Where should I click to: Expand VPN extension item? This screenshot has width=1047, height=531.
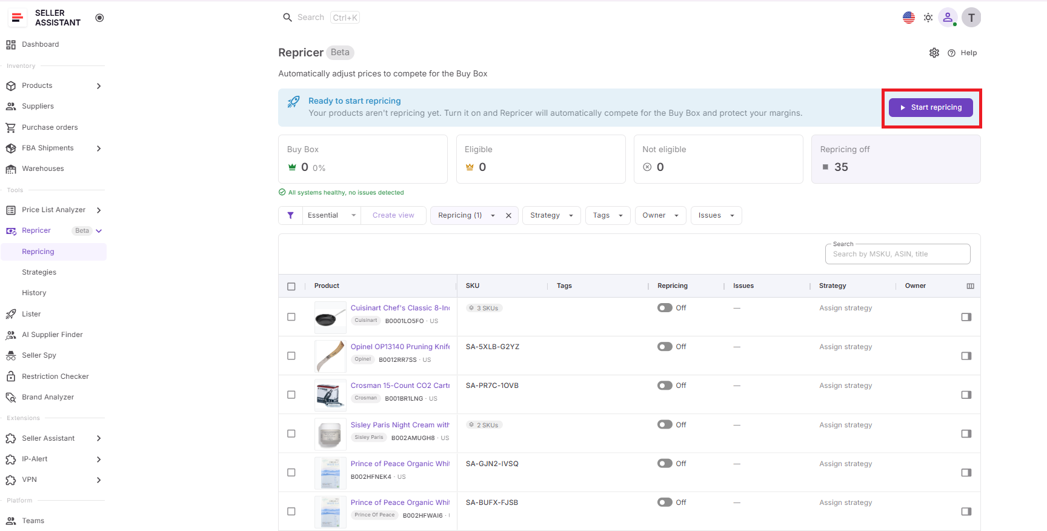click(99, 480)
